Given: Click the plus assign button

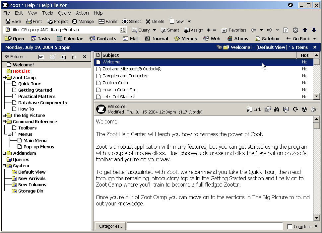Looking at the screenshot, I should click(208, 30).
